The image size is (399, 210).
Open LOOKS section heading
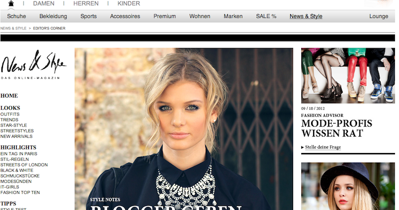click(x=10, y=108)
